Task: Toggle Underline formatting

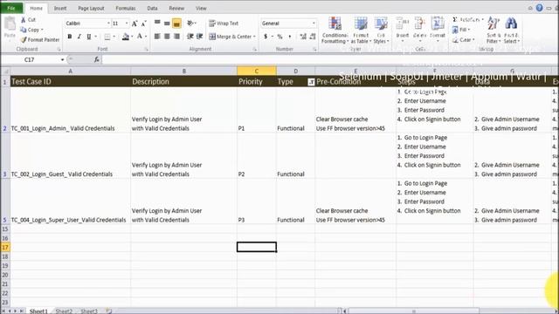Action: click(89, 37)
